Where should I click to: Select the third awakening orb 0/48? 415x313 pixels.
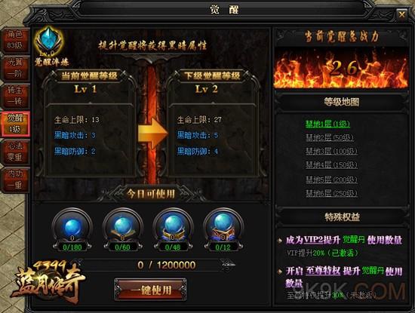(x=173, y=229)
